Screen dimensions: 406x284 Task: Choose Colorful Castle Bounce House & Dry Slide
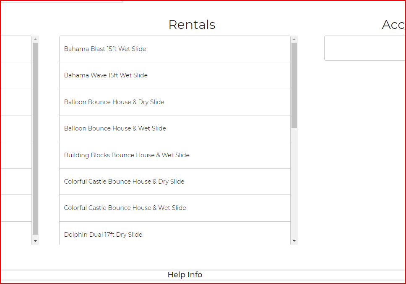[x=124, y=182]
